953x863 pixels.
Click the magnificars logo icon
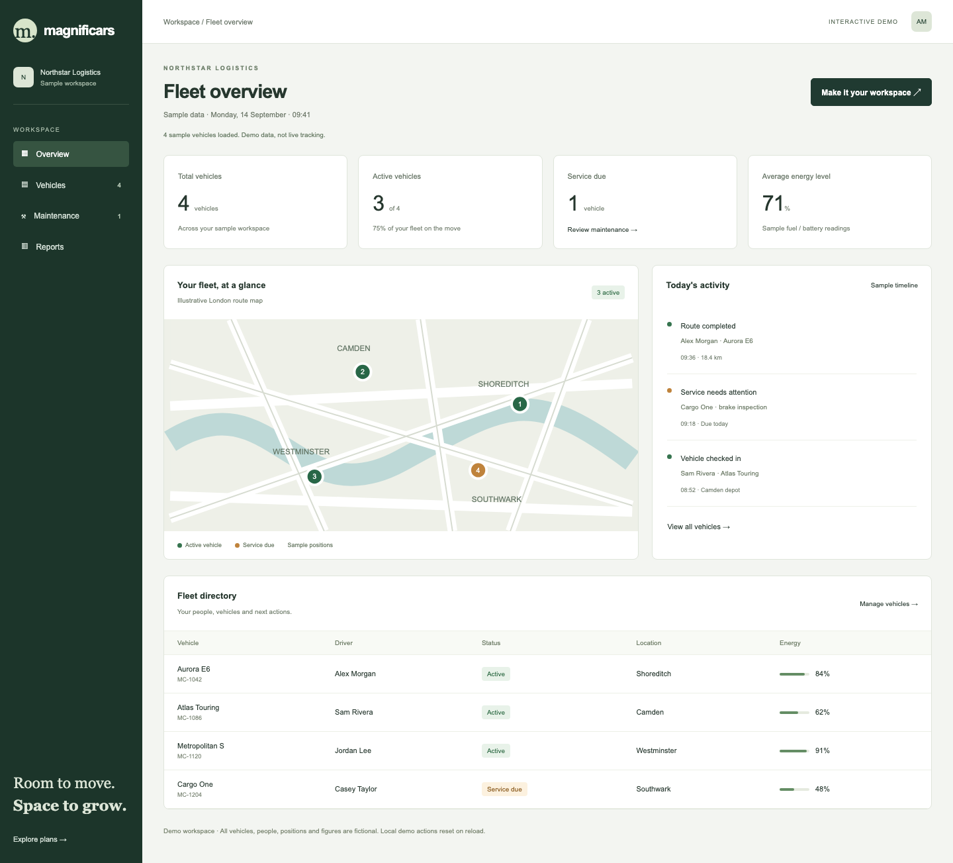pyautogui.click(x=25, y=30)
